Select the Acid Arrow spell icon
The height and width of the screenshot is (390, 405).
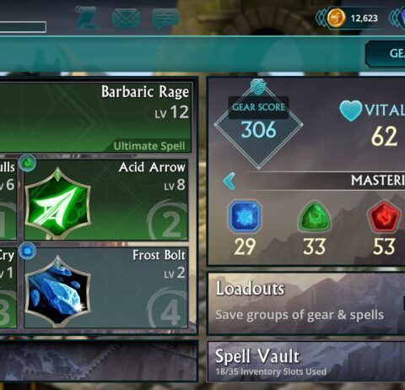(57, 203)
